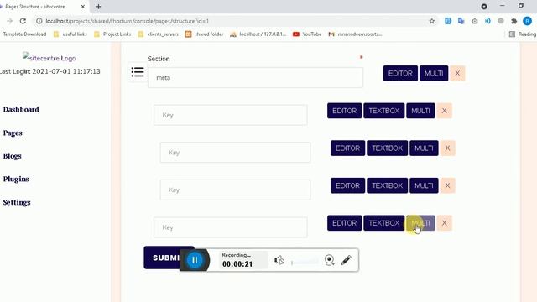537x302 pixels.
Task: Remove the meta section with its X
Action: tap(457, 73)
